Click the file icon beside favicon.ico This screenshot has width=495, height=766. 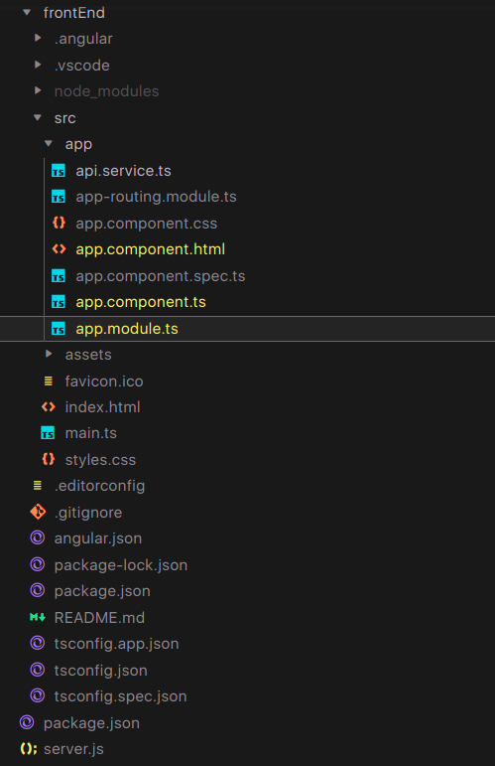(48, 381)
